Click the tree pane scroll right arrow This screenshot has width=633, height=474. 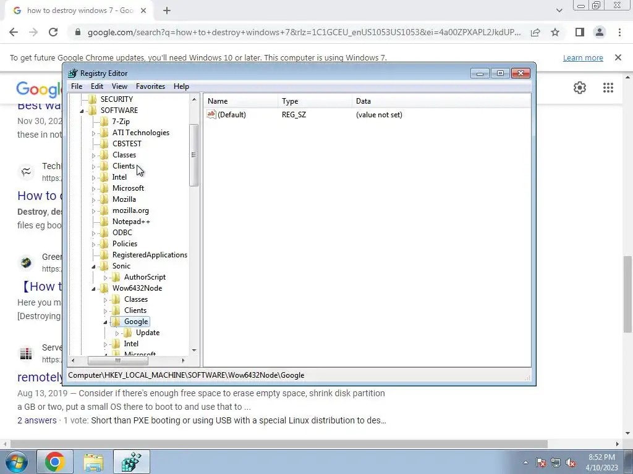(x=183, y=360)
